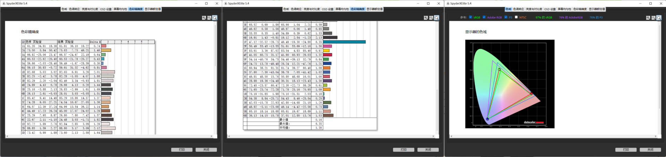Open 色调响应 tab in middle window
This screenshot has height=157, width=666.
296,9
